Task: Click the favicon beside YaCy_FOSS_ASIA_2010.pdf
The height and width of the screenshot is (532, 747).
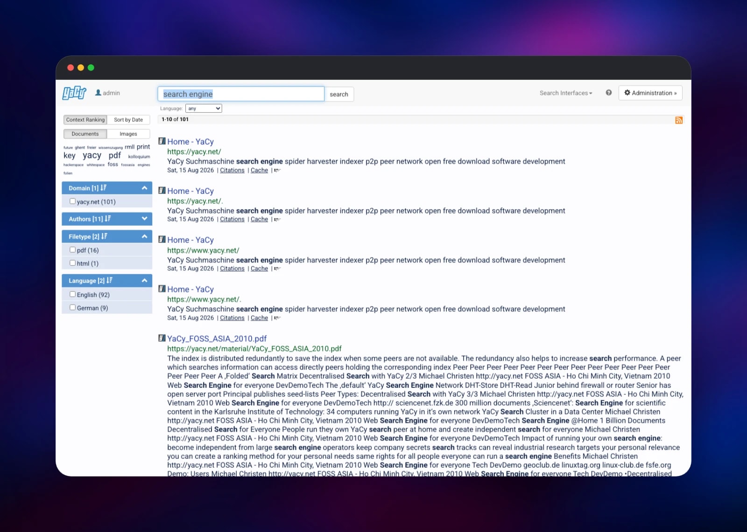Action: coord(162,338)
